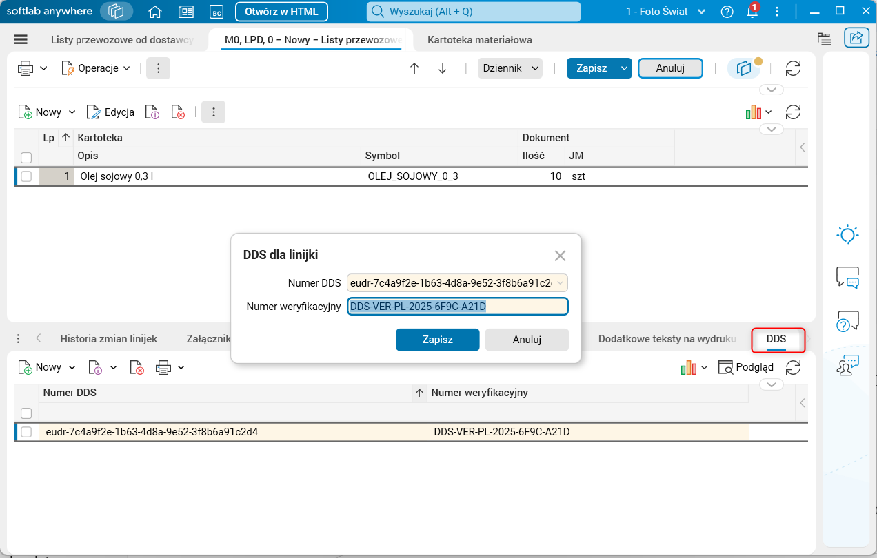Click Anuluj in DDS dla linijki dialog
Screen dimensions: 877x558
coord(527,340)
